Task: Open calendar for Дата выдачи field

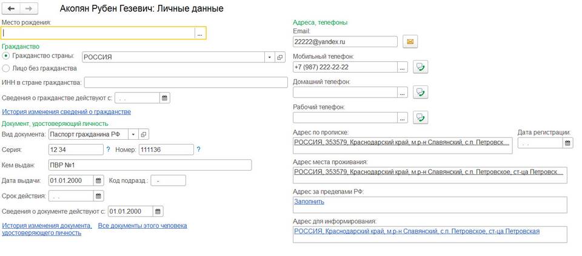Action: coord(98,180)
